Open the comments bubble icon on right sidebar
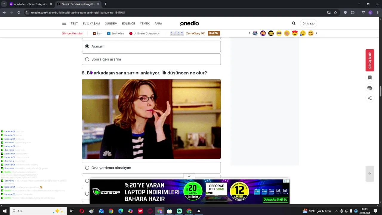Image resolution: width=382 pixels, height=215 pixels. click(x=370, y=88)
